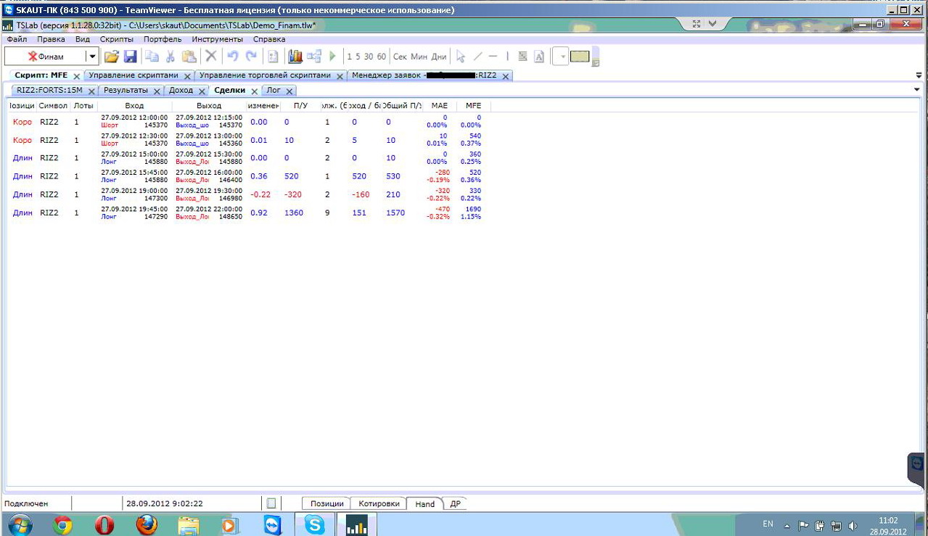Viewport: 928px width, 536px height.
Task: Click the Undo arrow in the toolbar
Action: pos(232,57)
